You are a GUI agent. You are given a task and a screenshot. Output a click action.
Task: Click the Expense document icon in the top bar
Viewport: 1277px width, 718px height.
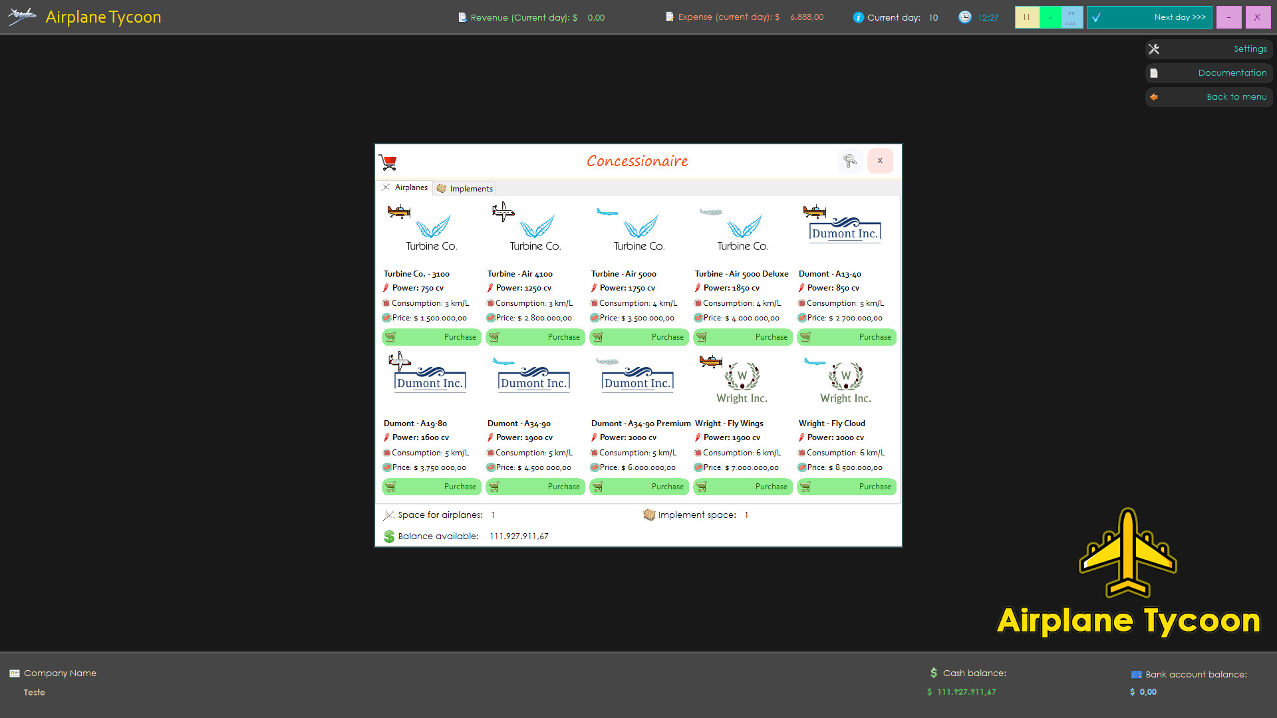pyautogui.click(x=669, y=17)
